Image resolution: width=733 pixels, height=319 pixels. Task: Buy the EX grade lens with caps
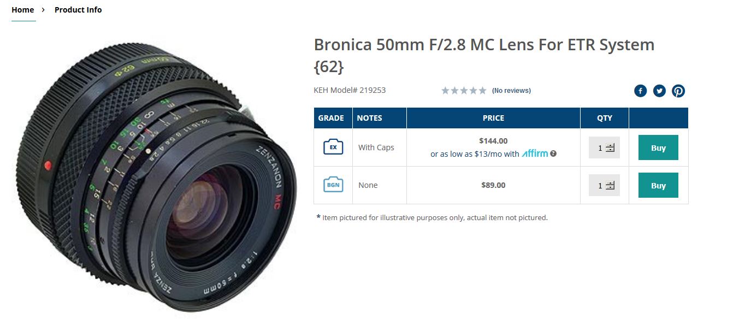(658, 147)
